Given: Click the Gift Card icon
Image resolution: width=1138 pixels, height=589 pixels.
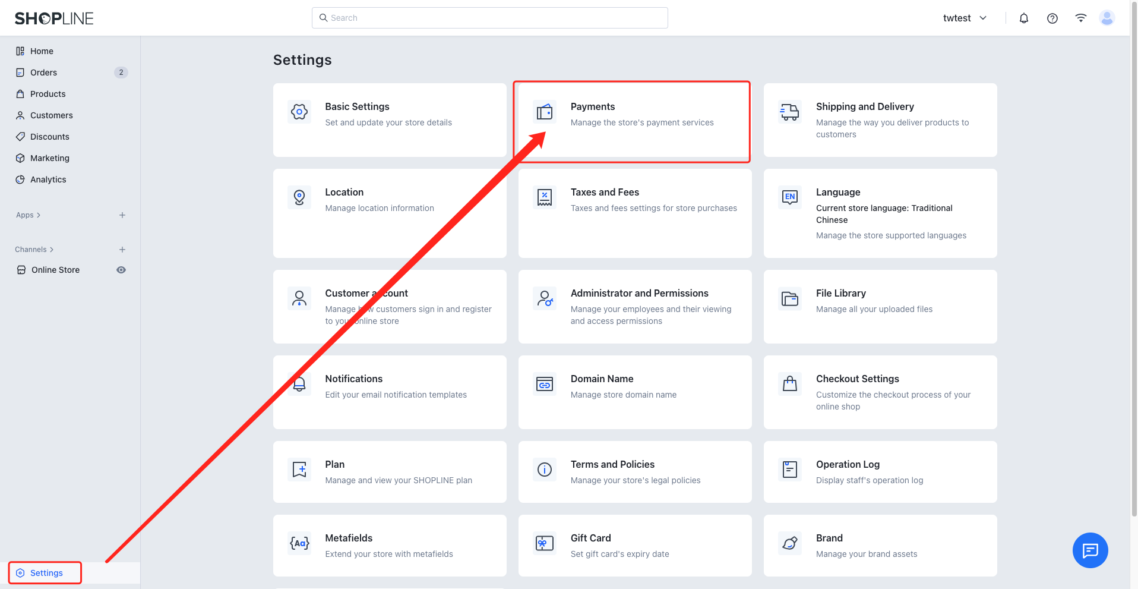Looking at the screenshot, I should pyautogui.click(x=544, y=543).
